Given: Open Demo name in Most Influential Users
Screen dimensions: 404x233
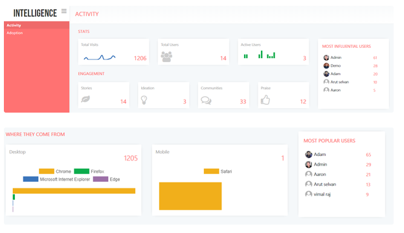Looking at the screenshot, I should click(x=336, y=65).
